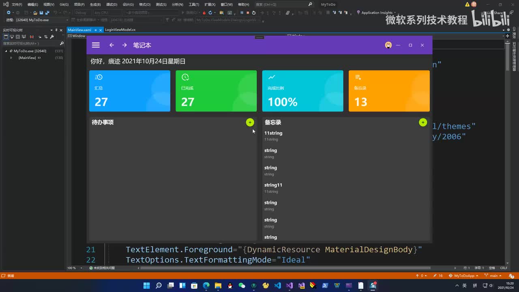
Task: Search the live visual tree field
Action: [33, 43]
